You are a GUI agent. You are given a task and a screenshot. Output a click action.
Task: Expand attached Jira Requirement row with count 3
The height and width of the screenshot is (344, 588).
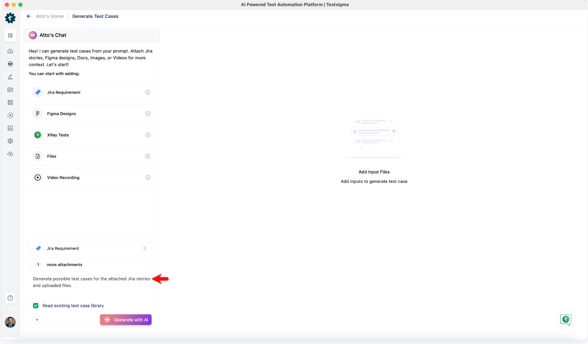[92, 248]
